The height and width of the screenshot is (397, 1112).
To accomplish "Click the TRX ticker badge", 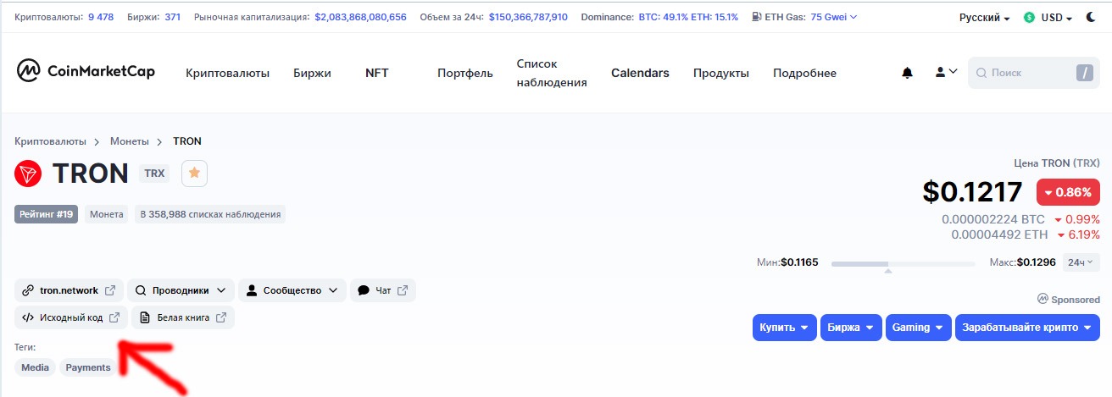I will pyautogui.click(x=154, y=173).
